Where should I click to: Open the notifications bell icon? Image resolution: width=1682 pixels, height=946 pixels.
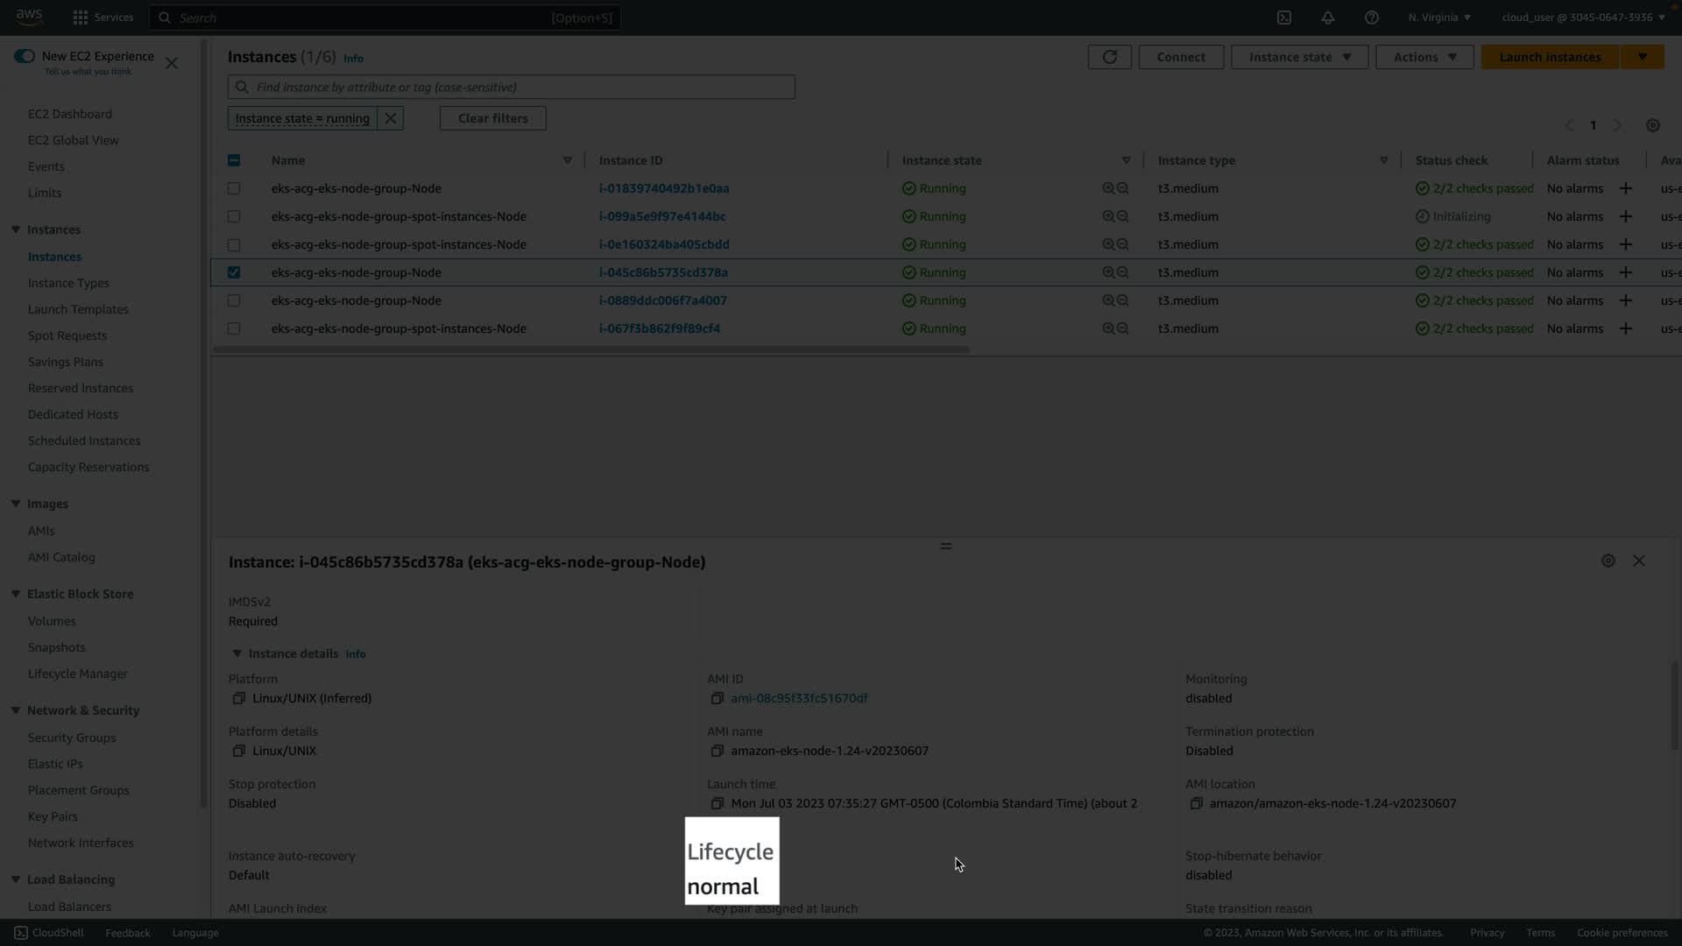pyautogui.click(x=1327, y=18)
